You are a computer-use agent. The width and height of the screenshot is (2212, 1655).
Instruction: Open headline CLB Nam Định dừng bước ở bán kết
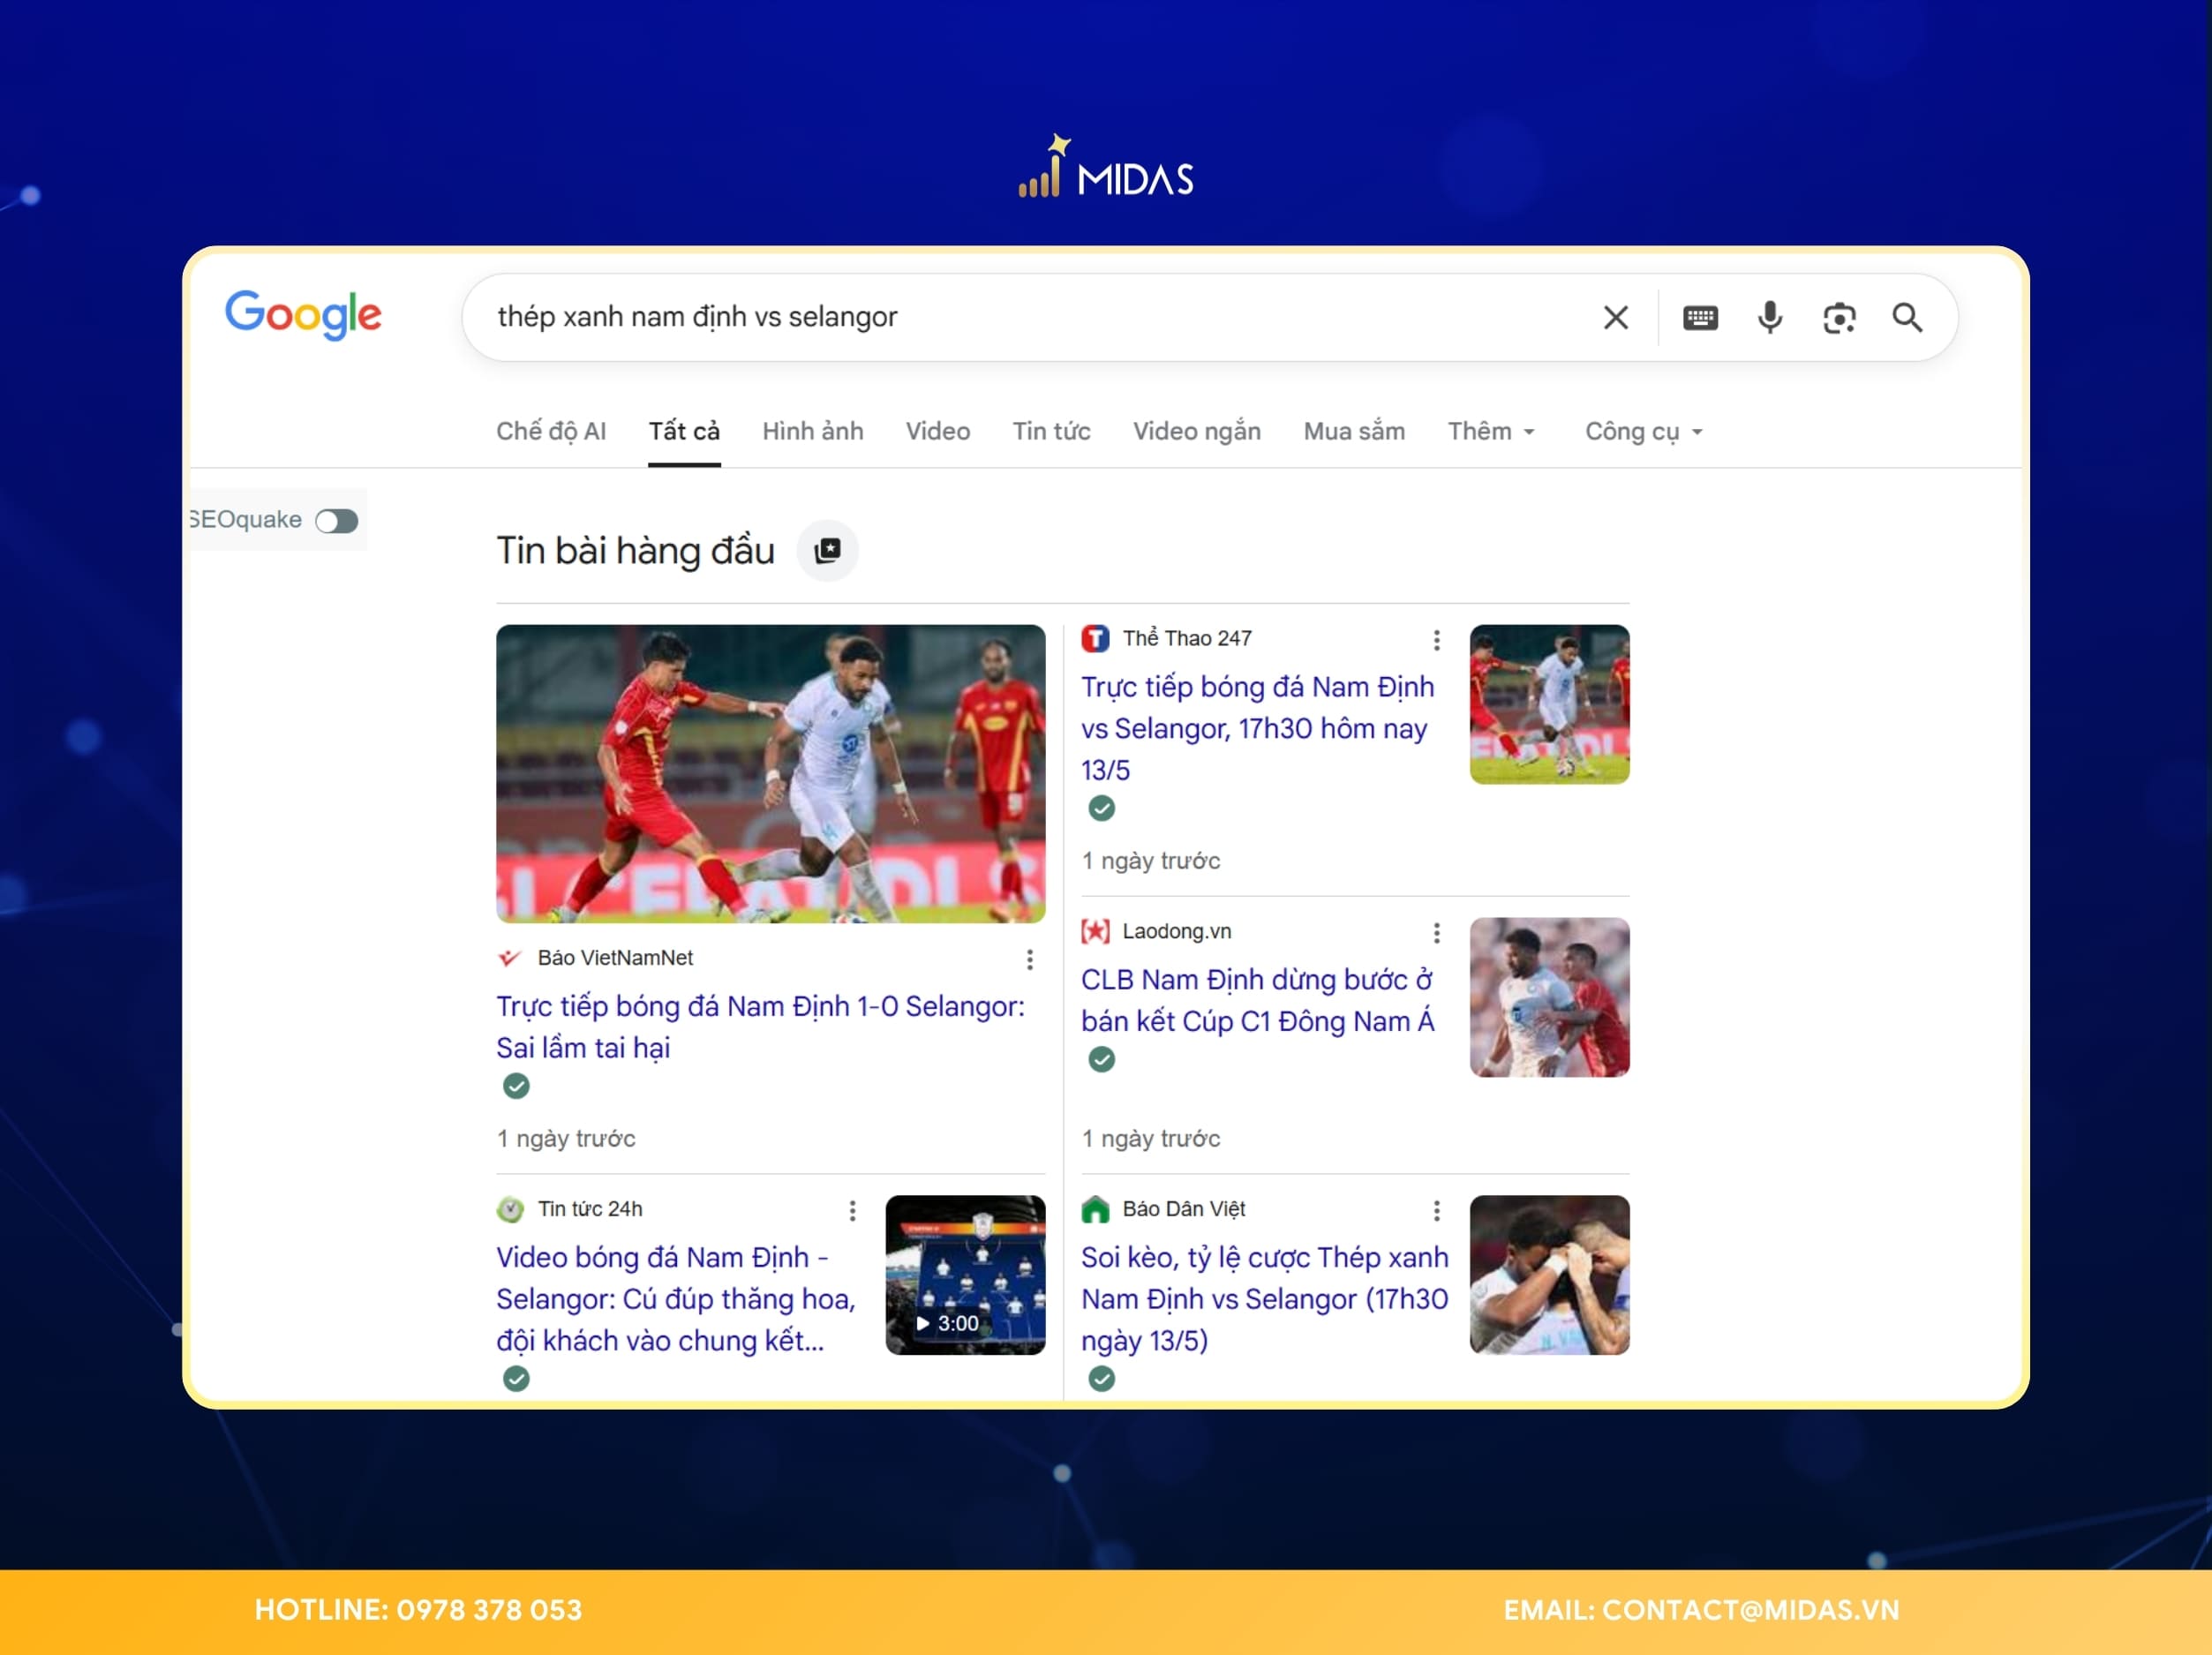point(1257,1000)
